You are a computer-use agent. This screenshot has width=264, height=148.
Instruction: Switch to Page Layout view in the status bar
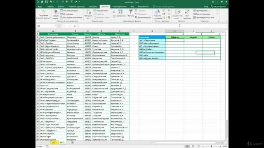point(193,146)
